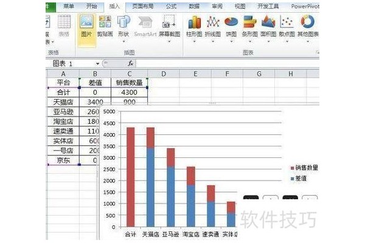Click blue segment of 天猫店 bar

coord(151,187)
